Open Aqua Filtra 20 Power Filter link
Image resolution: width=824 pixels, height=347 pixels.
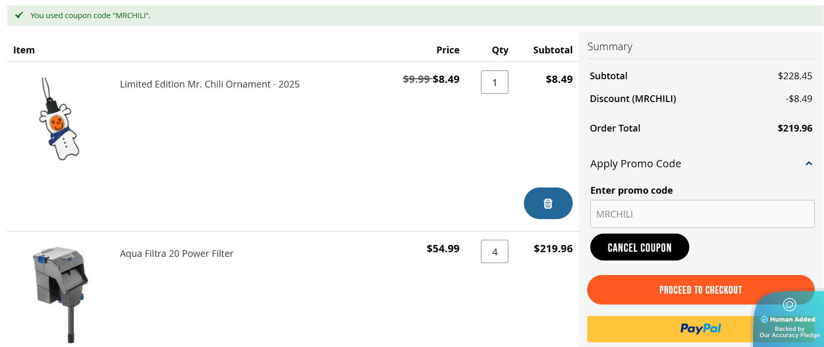(176, 254)
